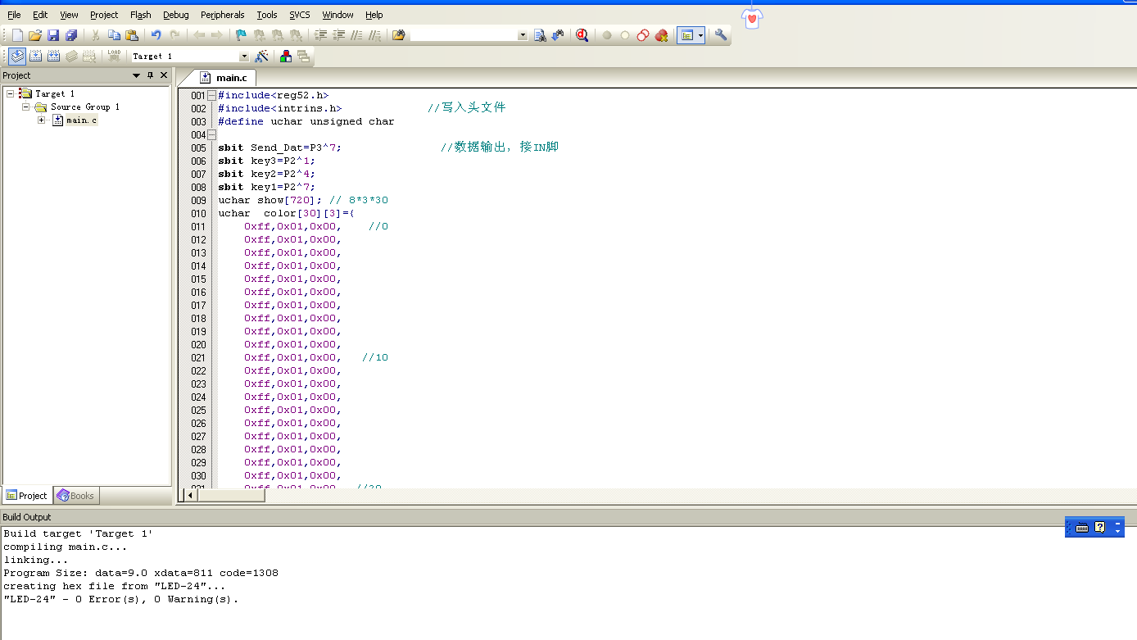Open the Target 1 selection dropdown
The height and width of the screenshot is (640, 1137).
pos(243,57)
